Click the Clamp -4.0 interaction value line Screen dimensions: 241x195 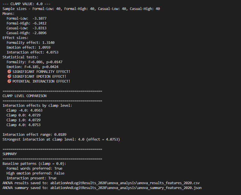[24, 110]
